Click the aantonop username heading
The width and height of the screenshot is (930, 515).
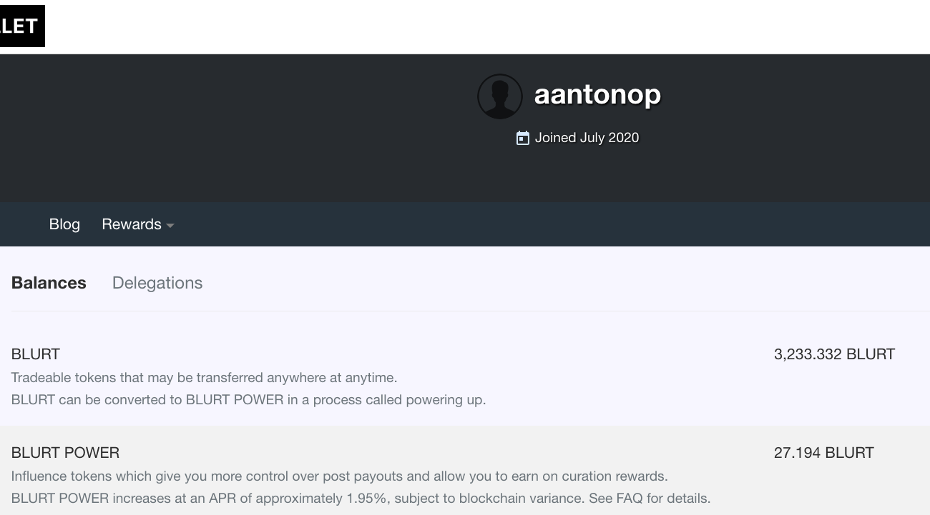(597, 94)
